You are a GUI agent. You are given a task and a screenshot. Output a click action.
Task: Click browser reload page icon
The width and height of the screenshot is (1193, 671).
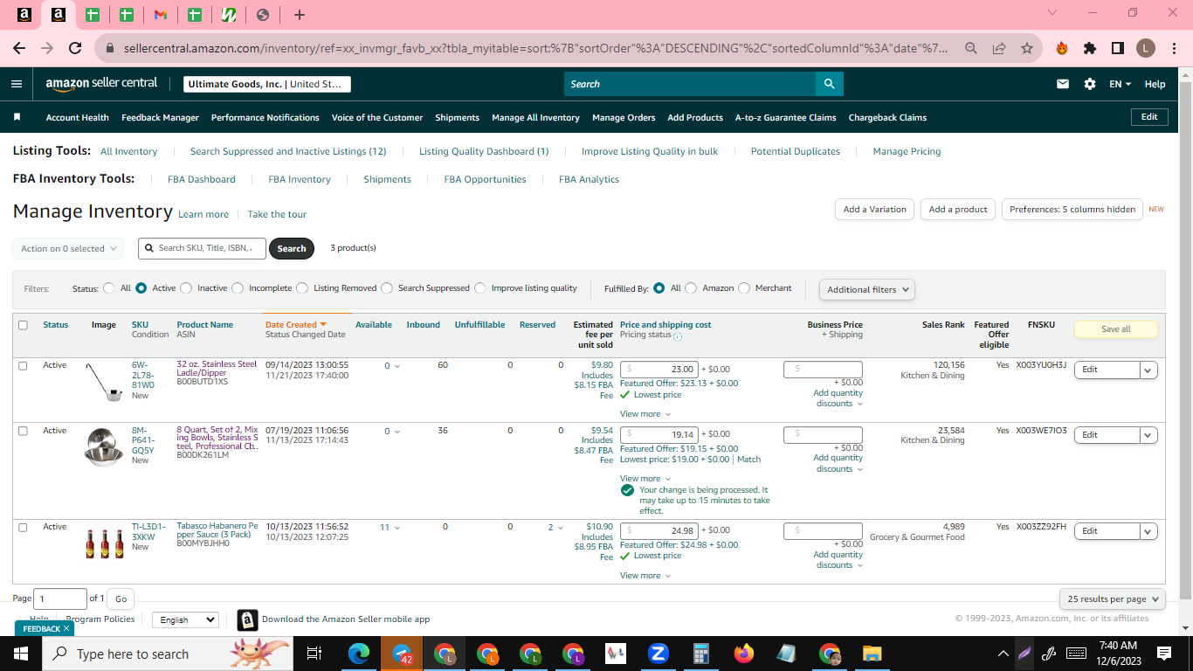[75, 48]
